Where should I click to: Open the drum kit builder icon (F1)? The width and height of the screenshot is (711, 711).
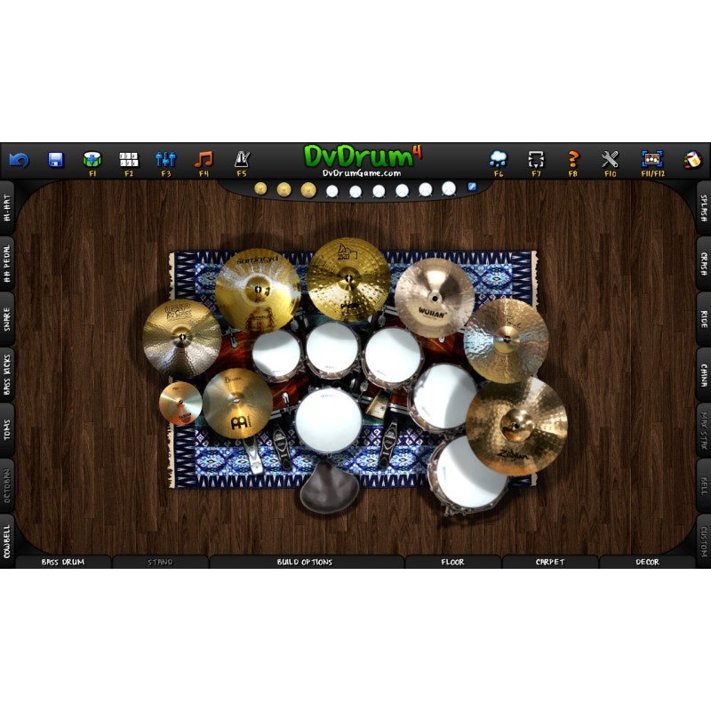pos(92,160)
